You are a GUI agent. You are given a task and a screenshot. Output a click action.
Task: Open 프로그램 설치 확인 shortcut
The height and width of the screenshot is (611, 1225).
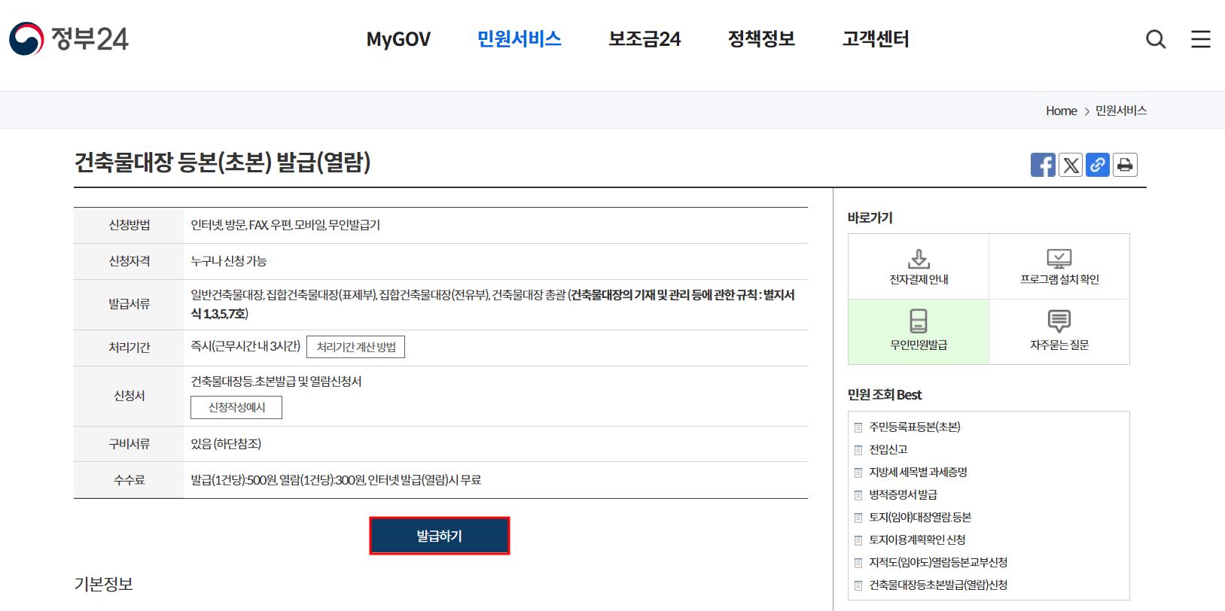[x=1059, y=266]
